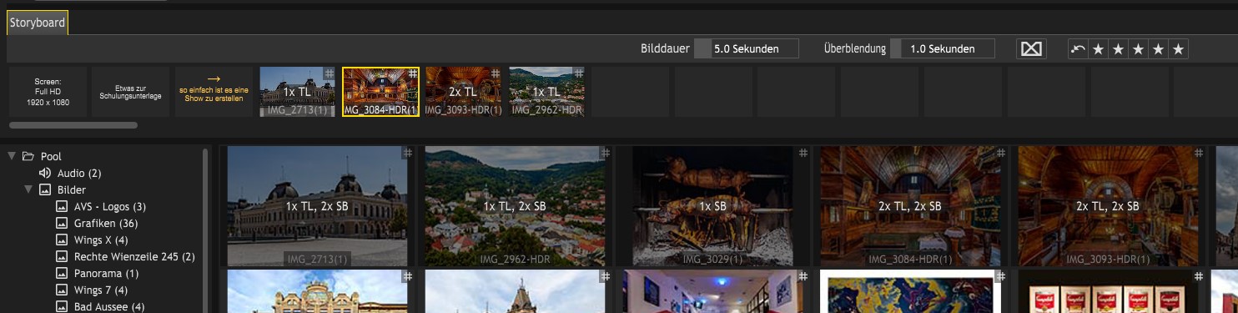Open AVS - Logos (3) folder
Image resolution: width=1238 pixels, height=313 pixels.
coord(109,206)
